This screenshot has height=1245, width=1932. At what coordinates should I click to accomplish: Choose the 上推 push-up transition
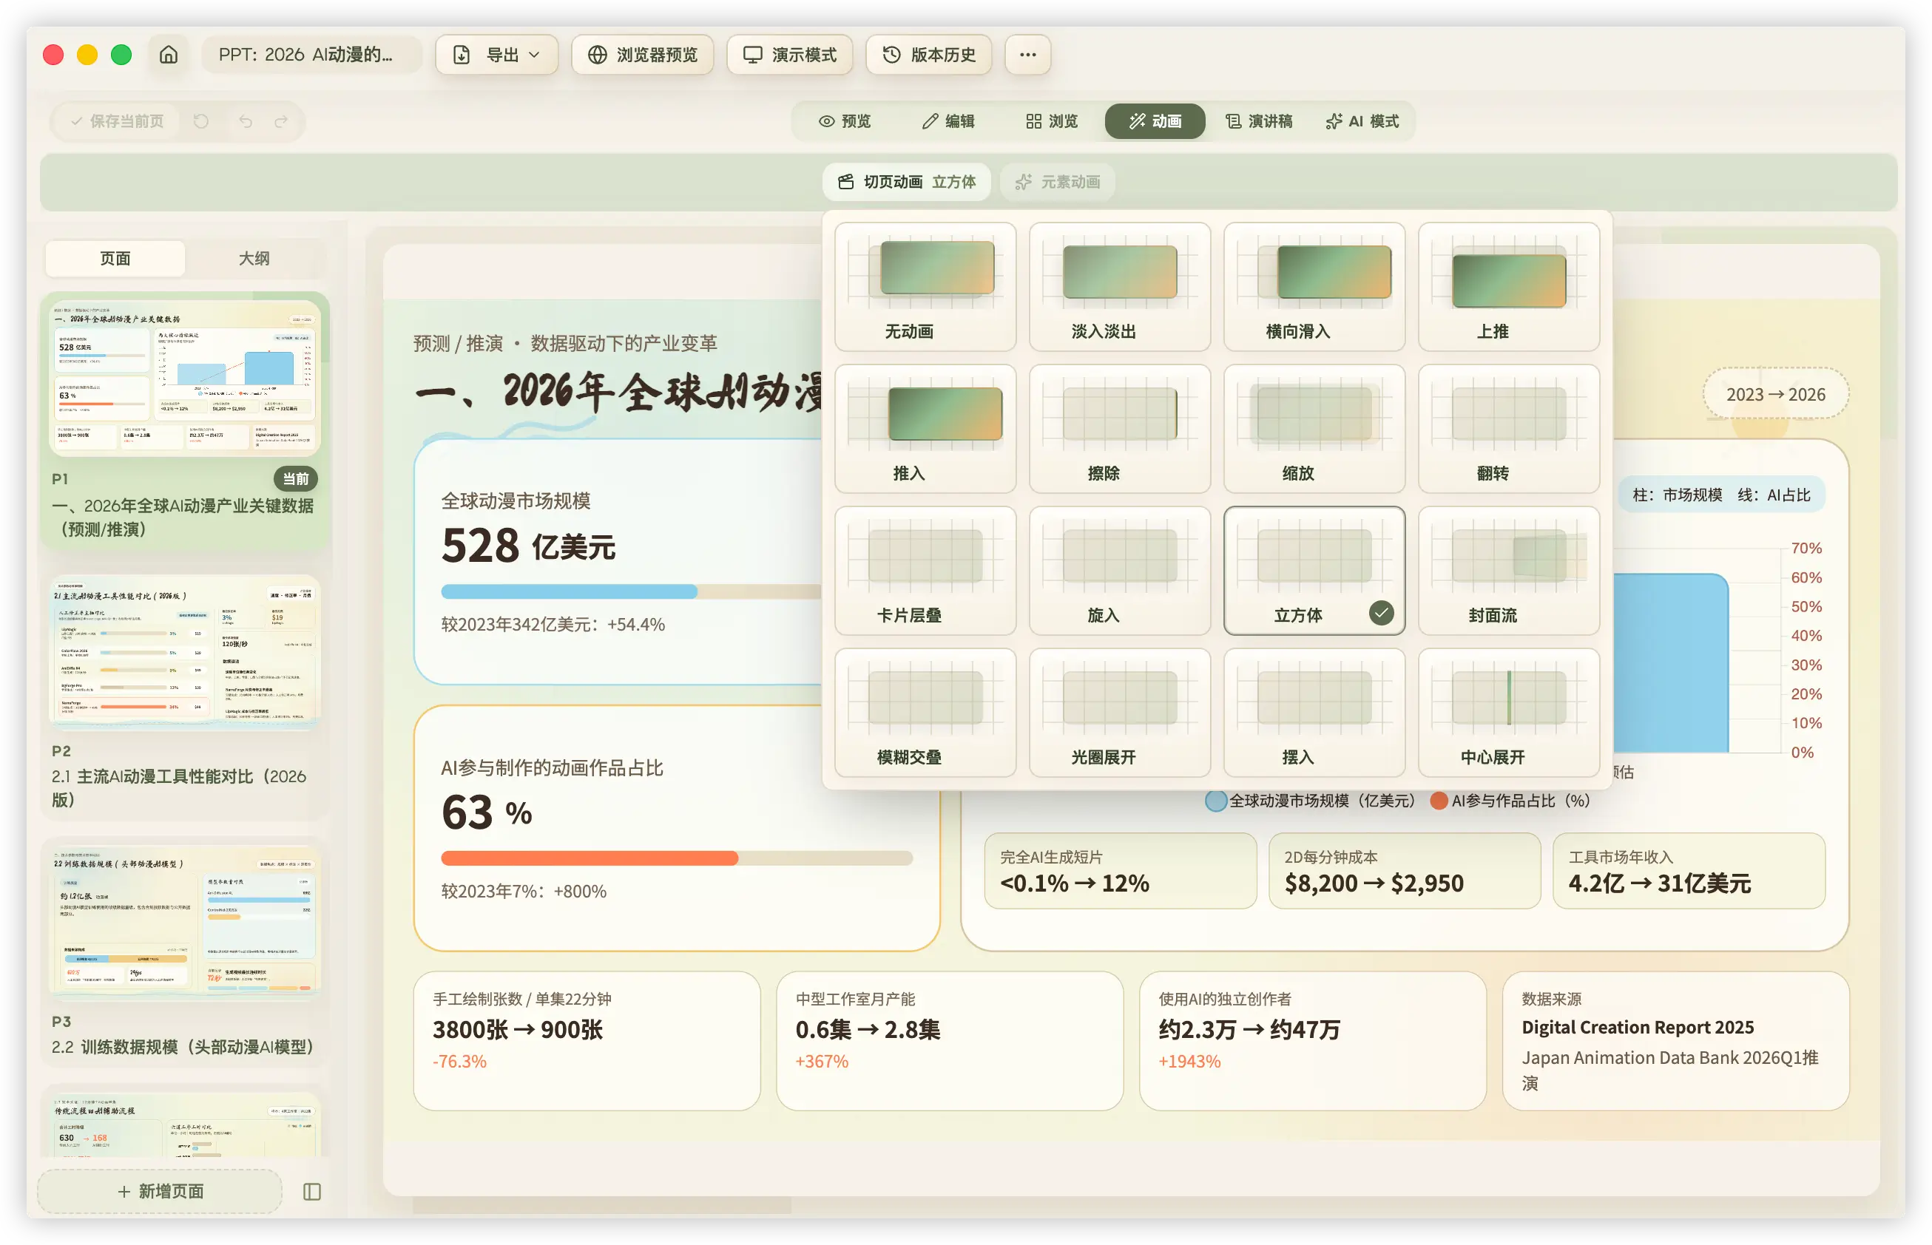(1508, 287)
